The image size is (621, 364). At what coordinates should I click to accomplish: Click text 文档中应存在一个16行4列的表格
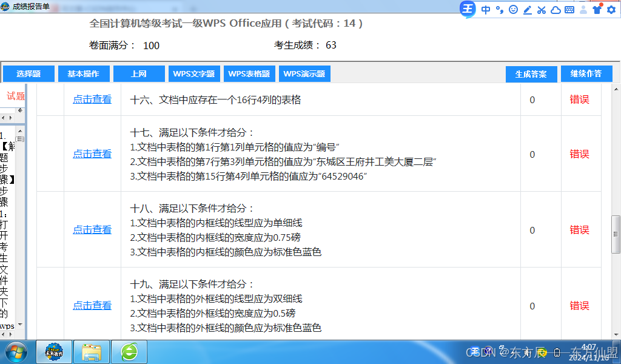click(x=230, y=100)
